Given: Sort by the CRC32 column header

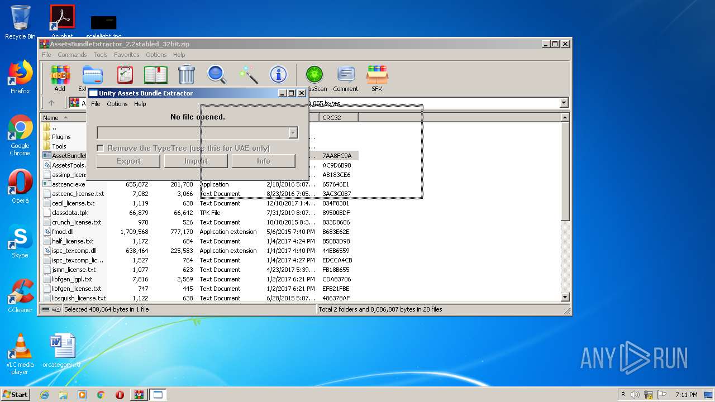Looking at the screenshot, I should (x=339, y=118).
